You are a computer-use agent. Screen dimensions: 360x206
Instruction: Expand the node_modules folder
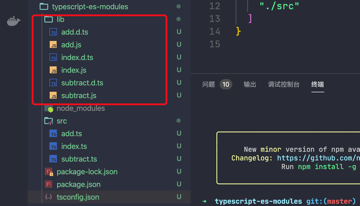point(81,108)
